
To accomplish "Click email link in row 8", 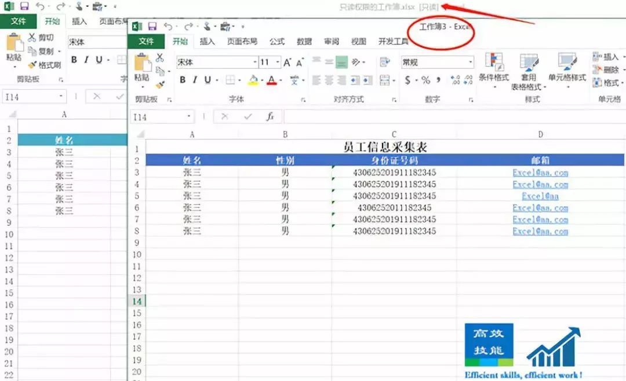I will click(540, 232).
